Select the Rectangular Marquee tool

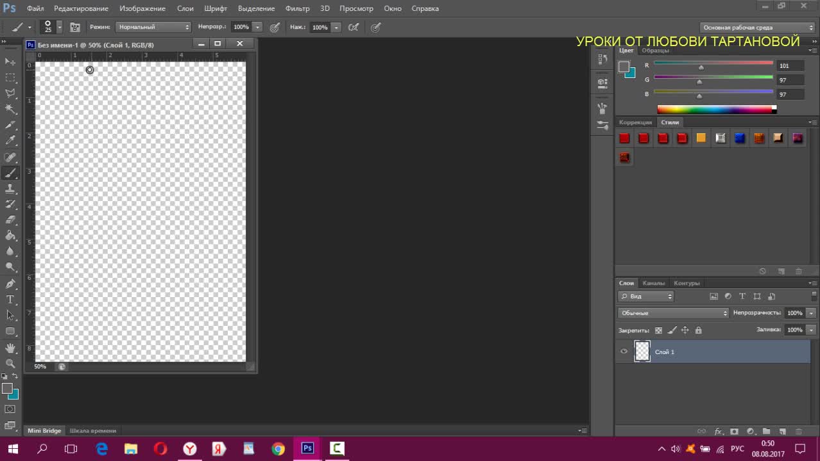coord(10,77)
